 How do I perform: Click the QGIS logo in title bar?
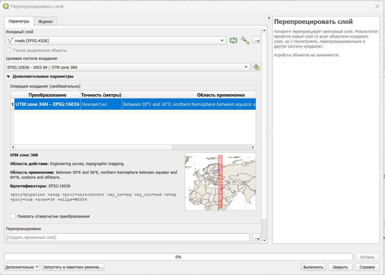point(6,6)
